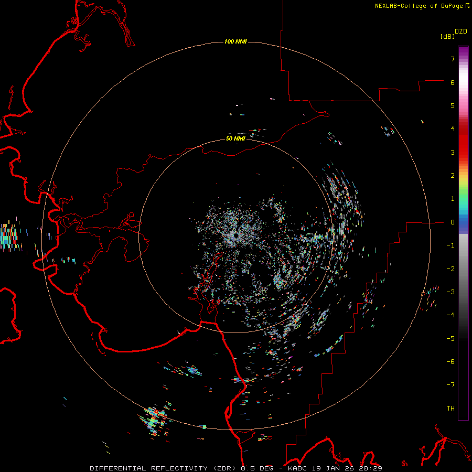The width and height of the screenshot is (472, 472).
Task: Click the KABC radar site identifier
Action: pos(296,468)
